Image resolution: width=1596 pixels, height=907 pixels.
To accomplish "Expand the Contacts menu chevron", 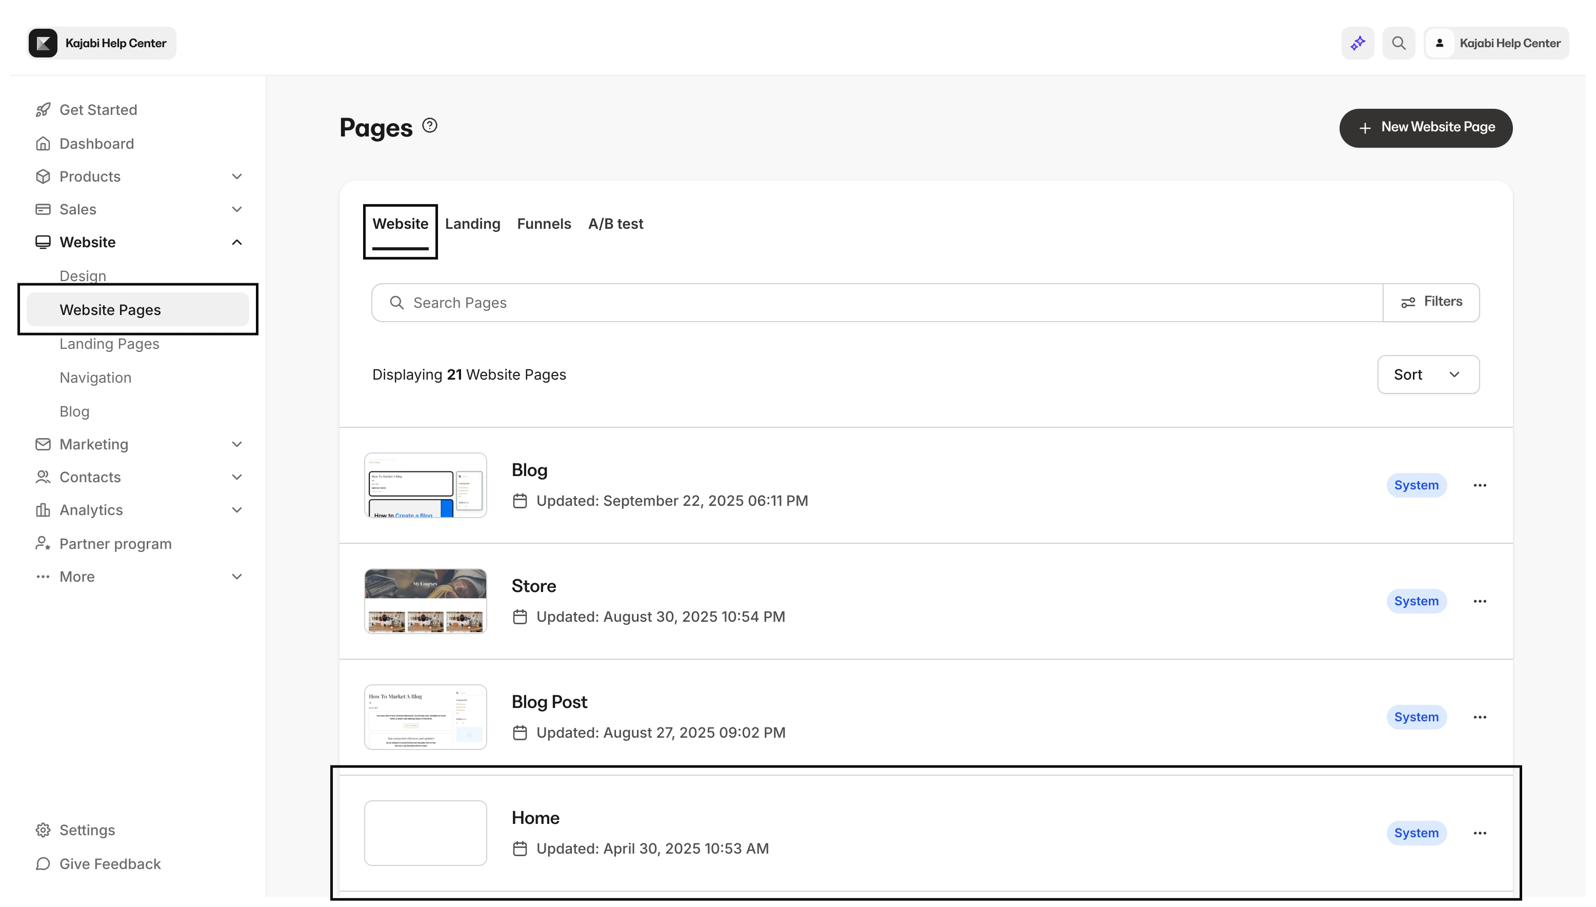I will point(236,477).
